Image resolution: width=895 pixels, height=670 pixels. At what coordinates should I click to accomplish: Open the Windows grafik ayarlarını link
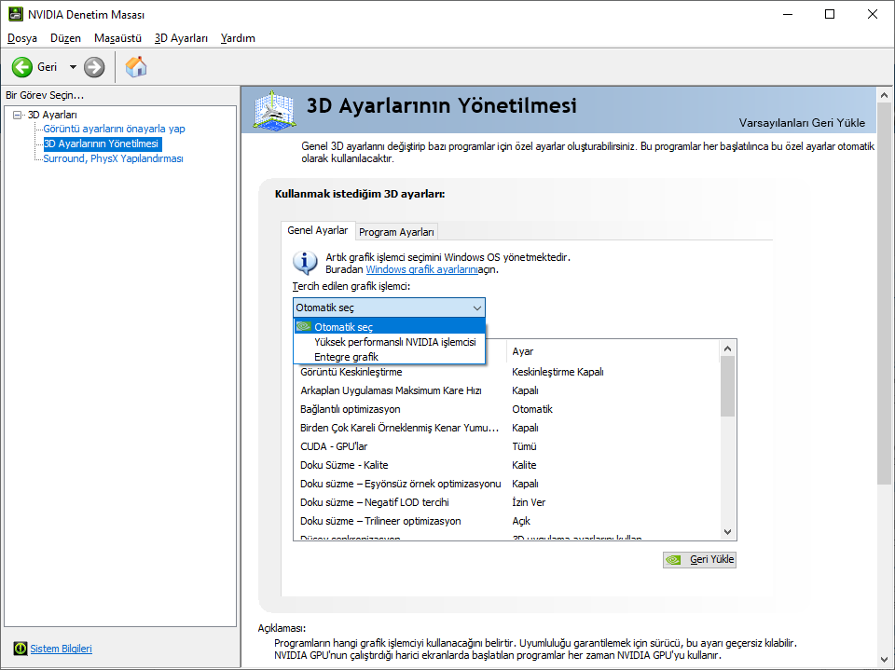(421, 269)
